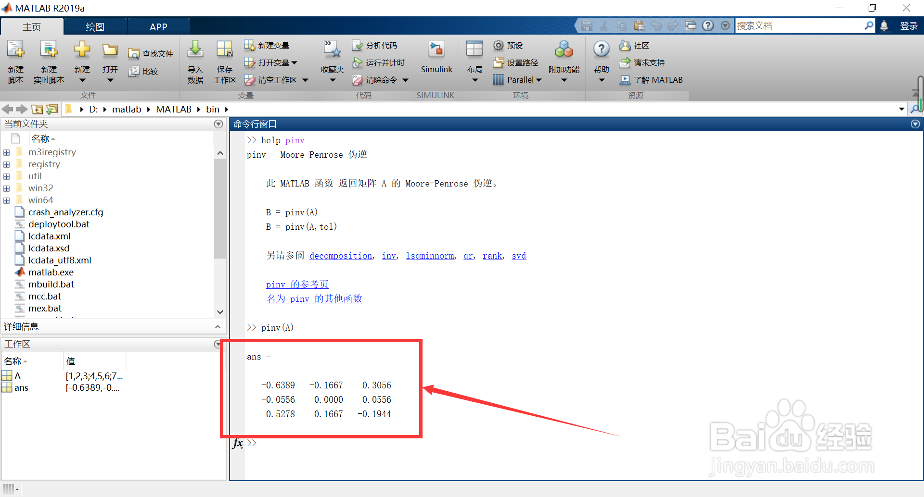Click Analyze Code (分析代码)

tap(374, 45)
